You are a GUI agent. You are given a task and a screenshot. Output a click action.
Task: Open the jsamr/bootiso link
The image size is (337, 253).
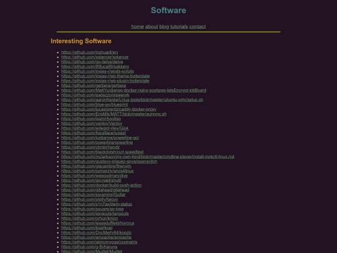click(91, 119)
